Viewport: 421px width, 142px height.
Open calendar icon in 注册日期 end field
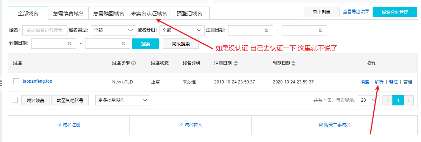pos(321,30)
